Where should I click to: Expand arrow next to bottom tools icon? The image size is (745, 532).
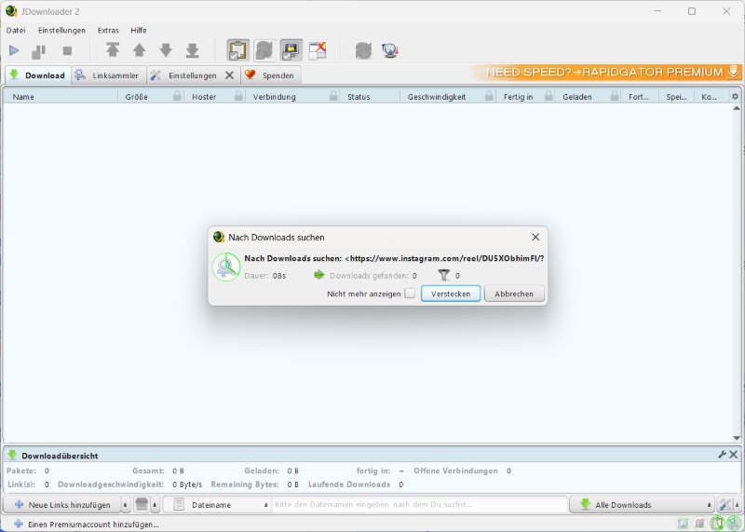(x=738, y=504)
